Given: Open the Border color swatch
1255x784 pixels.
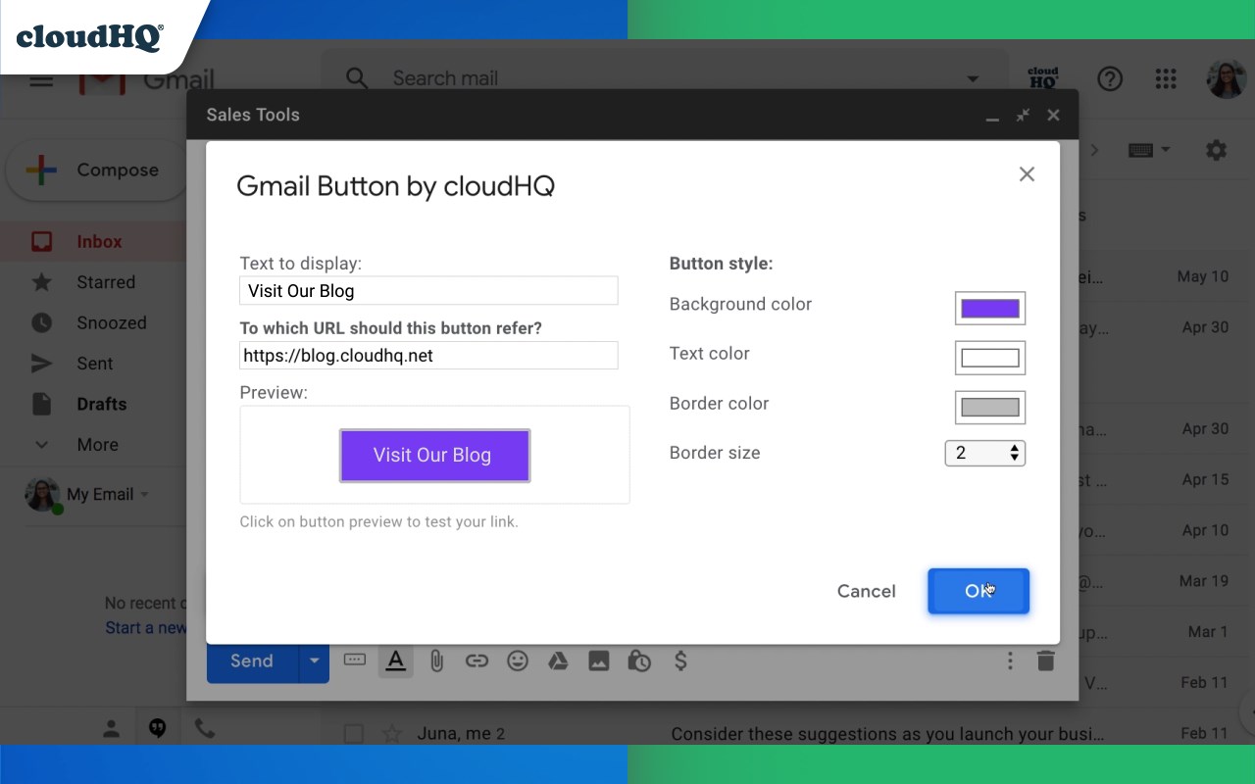Looking at the screenshot, I should [x=990, y=407].
